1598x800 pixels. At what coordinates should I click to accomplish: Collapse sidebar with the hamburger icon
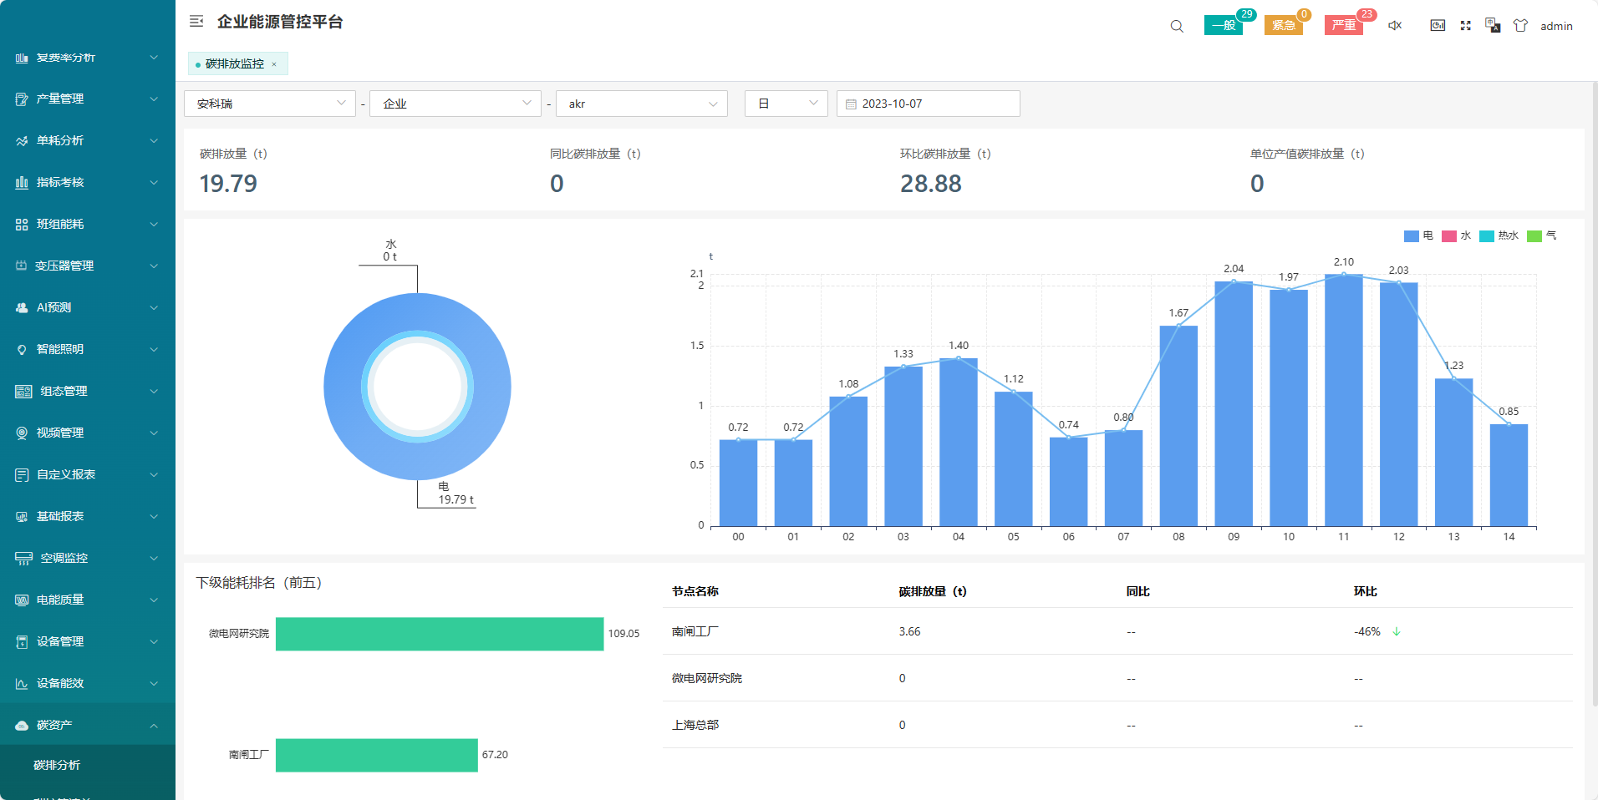click(196, 22)
